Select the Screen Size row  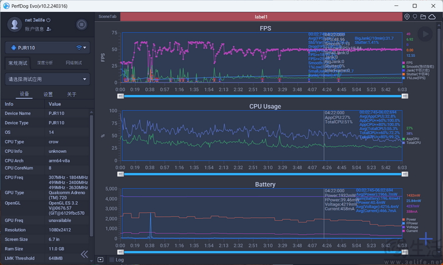click(x=45, y=239)
